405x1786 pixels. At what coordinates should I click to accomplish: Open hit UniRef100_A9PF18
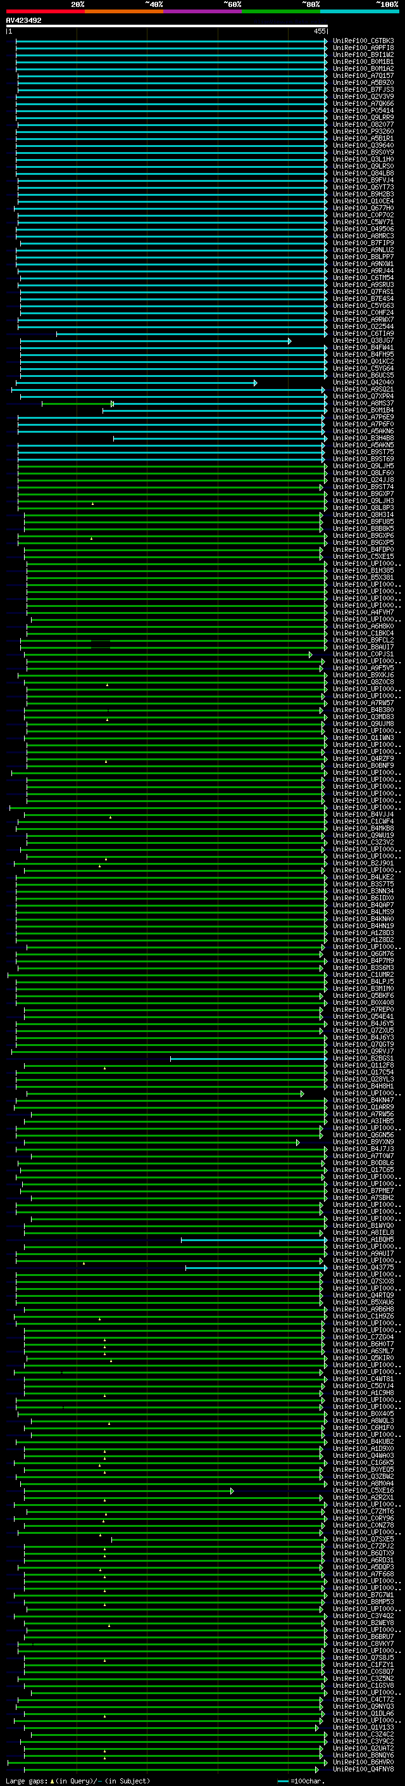tap(363, 48)
